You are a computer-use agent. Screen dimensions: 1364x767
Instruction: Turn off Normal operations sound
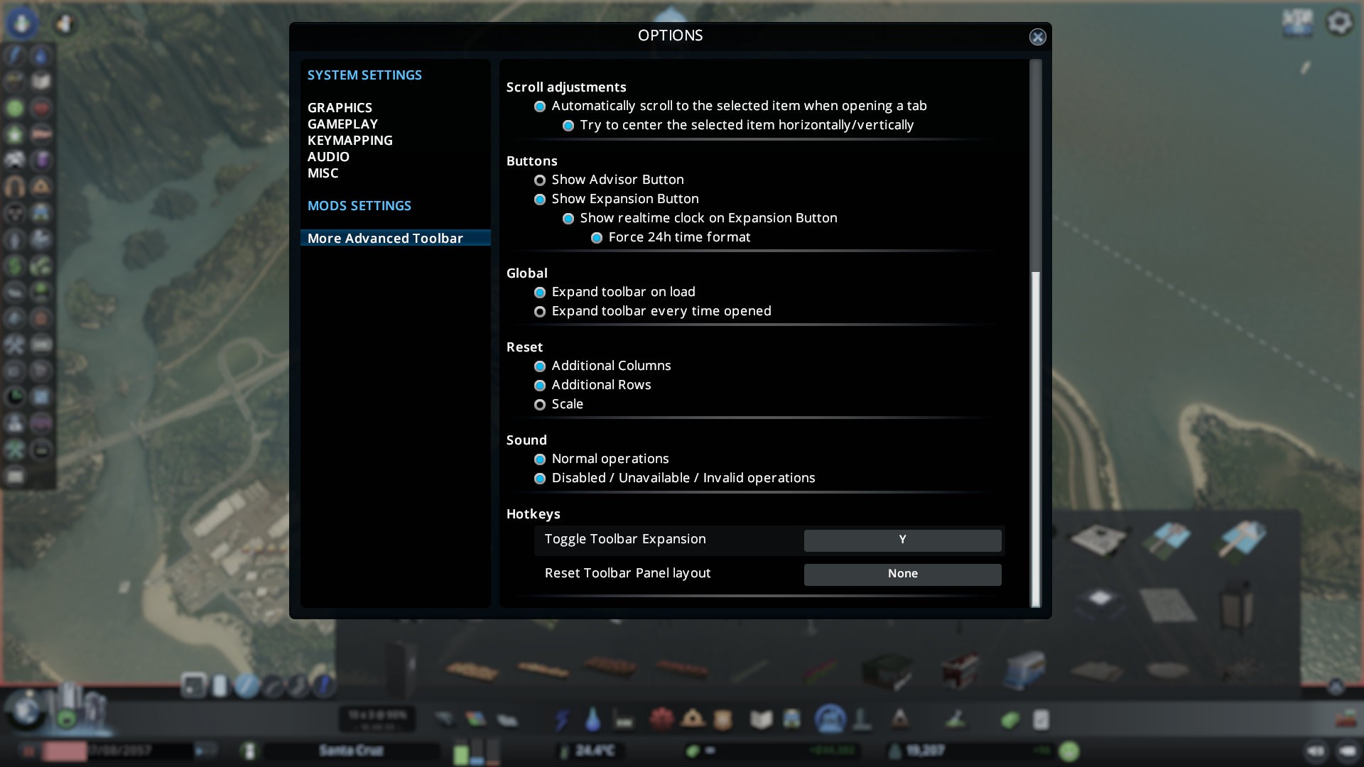coord(540,459)
